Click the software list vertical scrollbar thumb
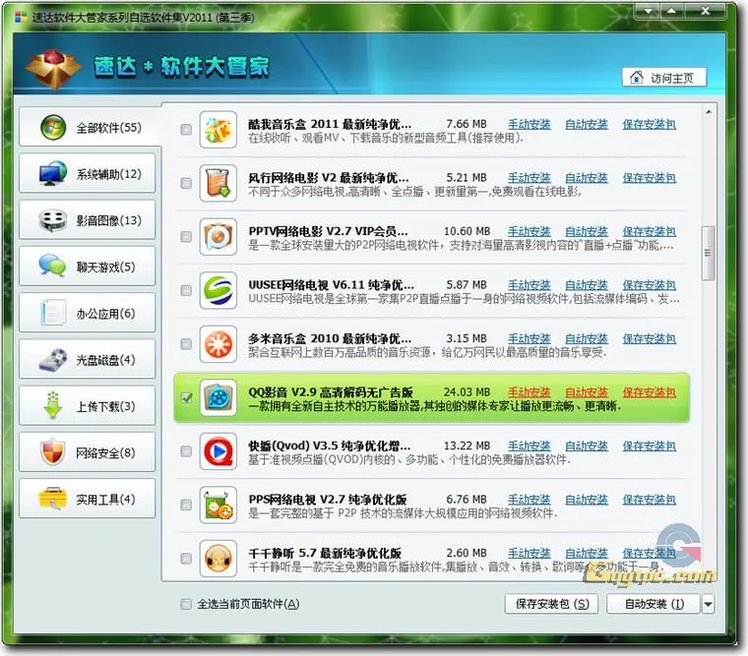Screen dimensions: 748x656 click(707, 254)
